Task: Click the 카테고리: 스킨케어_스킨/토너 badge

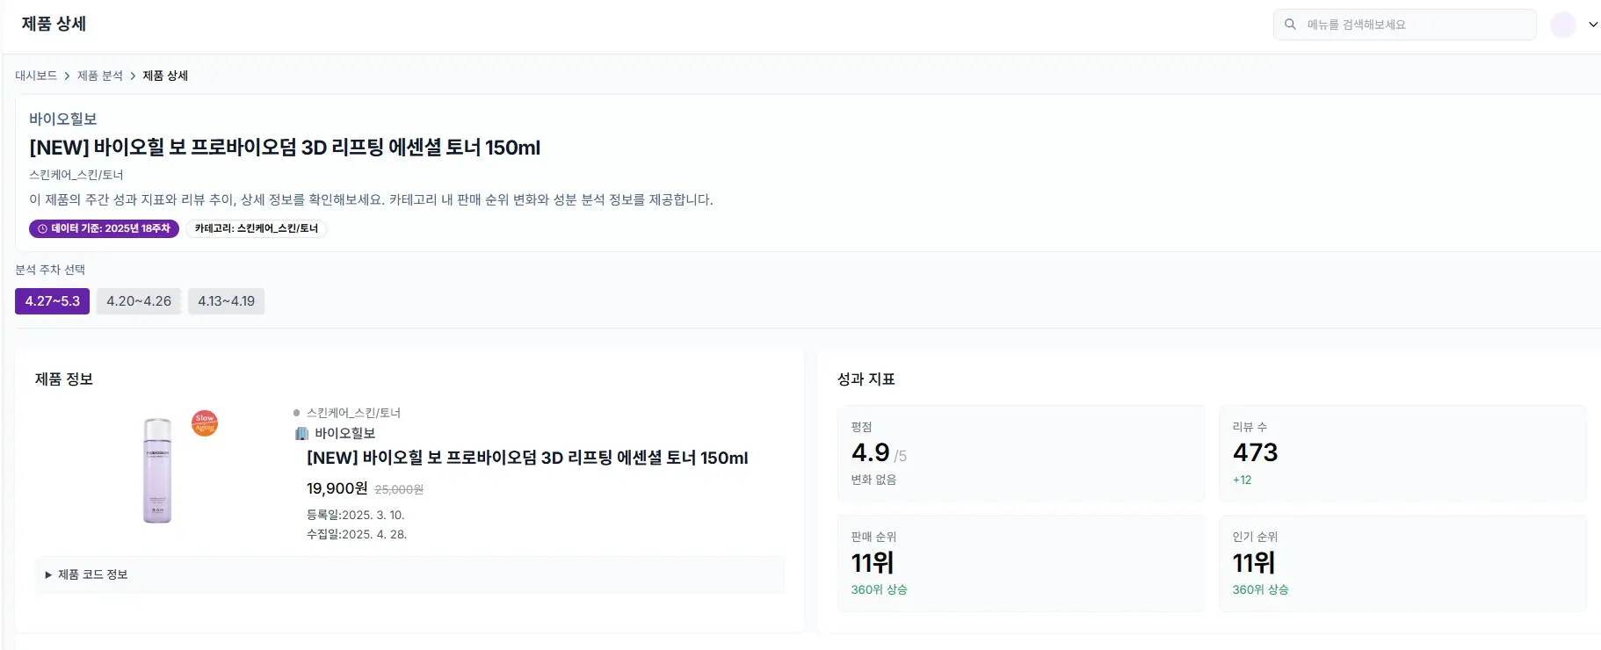Action: point(256,229)
